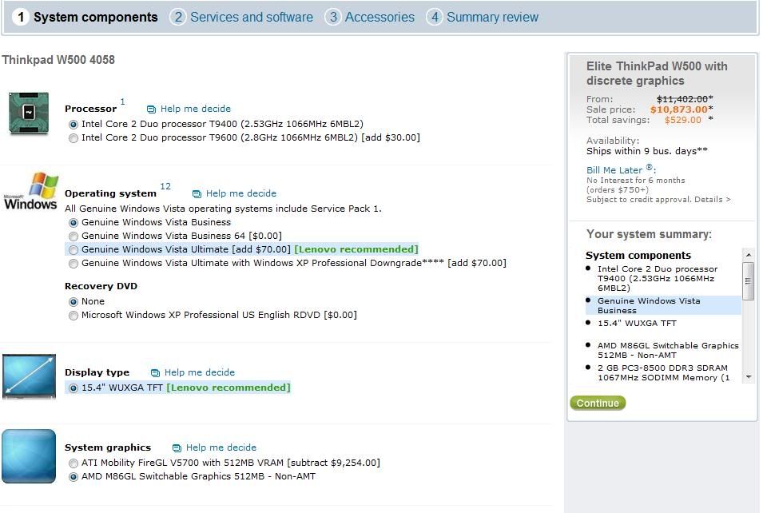The image size is (767, 513).
Task: Click the help icon beside System graphics
Action: pos(177,448)
